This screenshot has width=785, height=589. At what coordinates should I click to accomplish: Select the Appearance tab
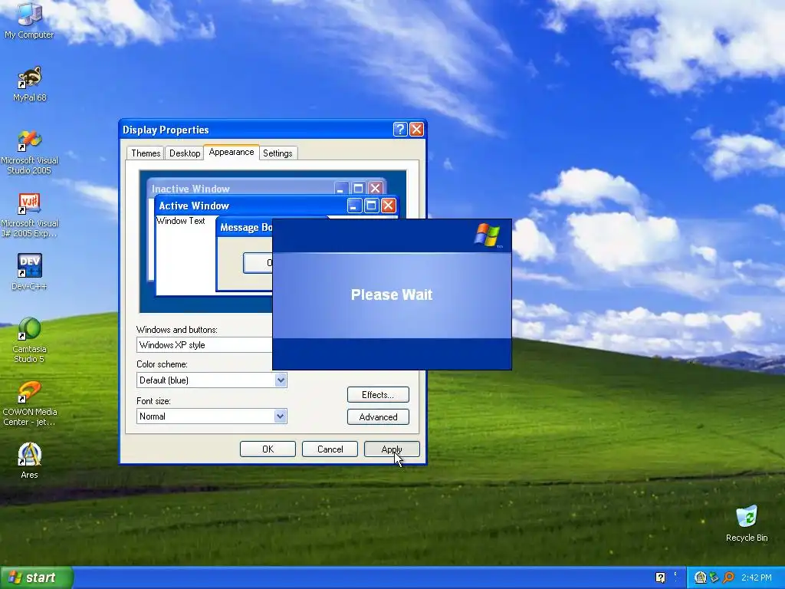pyautogui.click(x=232, y=152)
